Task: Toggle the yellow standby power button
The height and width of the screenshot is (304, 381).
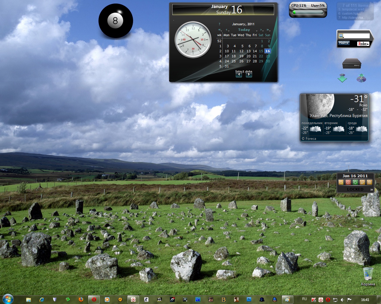Action: tap(341, 182)
